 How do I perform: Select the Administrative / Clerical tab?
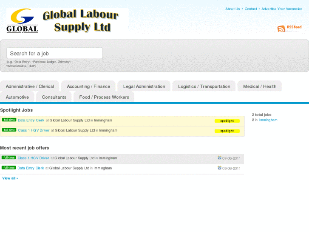tap(30, 86)
